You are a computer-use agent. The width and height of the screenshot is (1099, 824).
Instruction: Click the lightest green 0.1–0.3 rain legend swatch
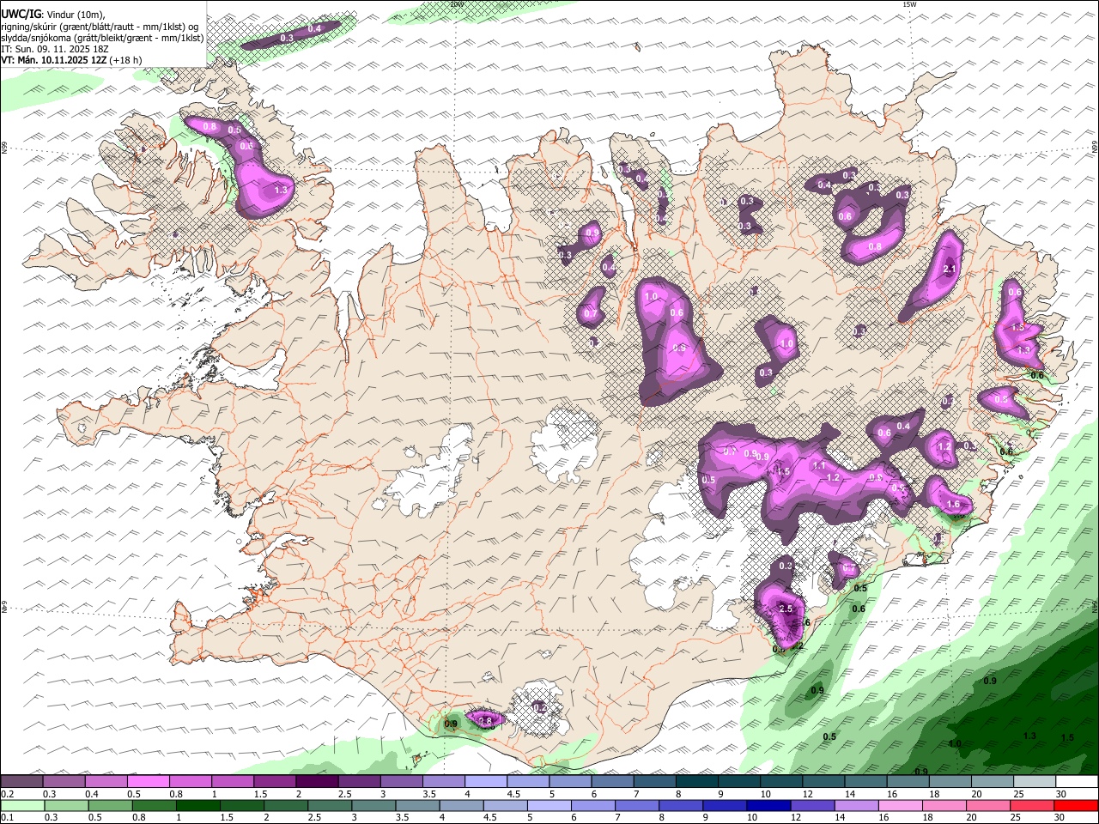22,805
